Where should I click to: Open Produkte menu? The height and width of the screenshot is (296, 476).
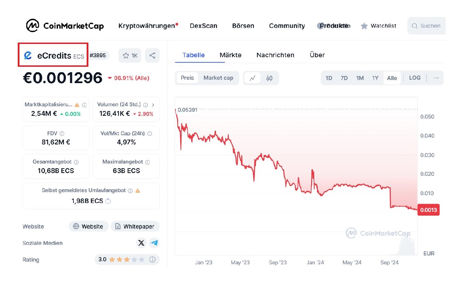334,26
